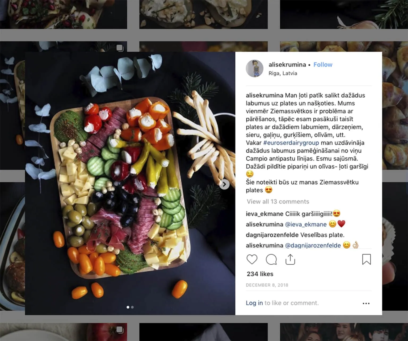The height and width of the screenshot is (341, 408).
Task: Click the alisekrumina username in header
Action: [287, 65]
